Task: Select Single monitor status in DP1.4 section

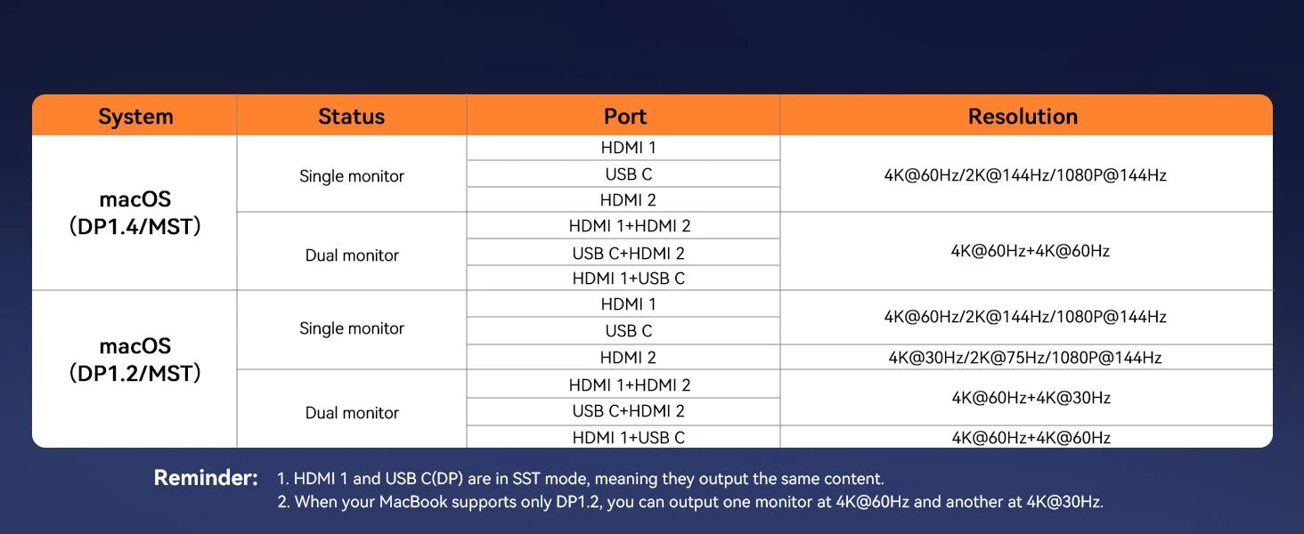Action: [x=352, y=176]
